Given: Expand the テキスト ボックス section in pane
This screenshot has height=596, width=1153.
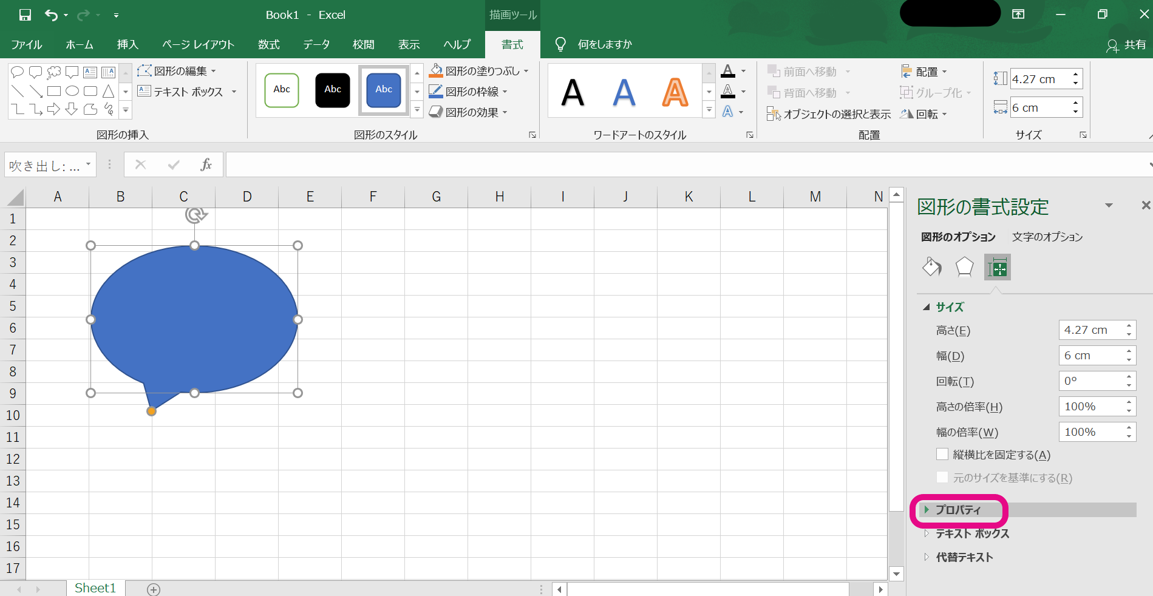Looking at the screenshot, I should click(x=971, y=533).
